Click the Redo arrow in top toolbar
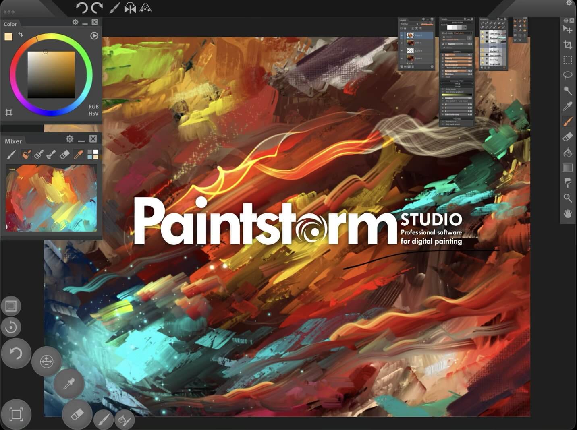 (97, 7)
